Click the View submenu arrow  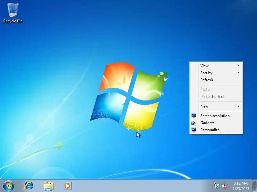click(x=238, y=66)
